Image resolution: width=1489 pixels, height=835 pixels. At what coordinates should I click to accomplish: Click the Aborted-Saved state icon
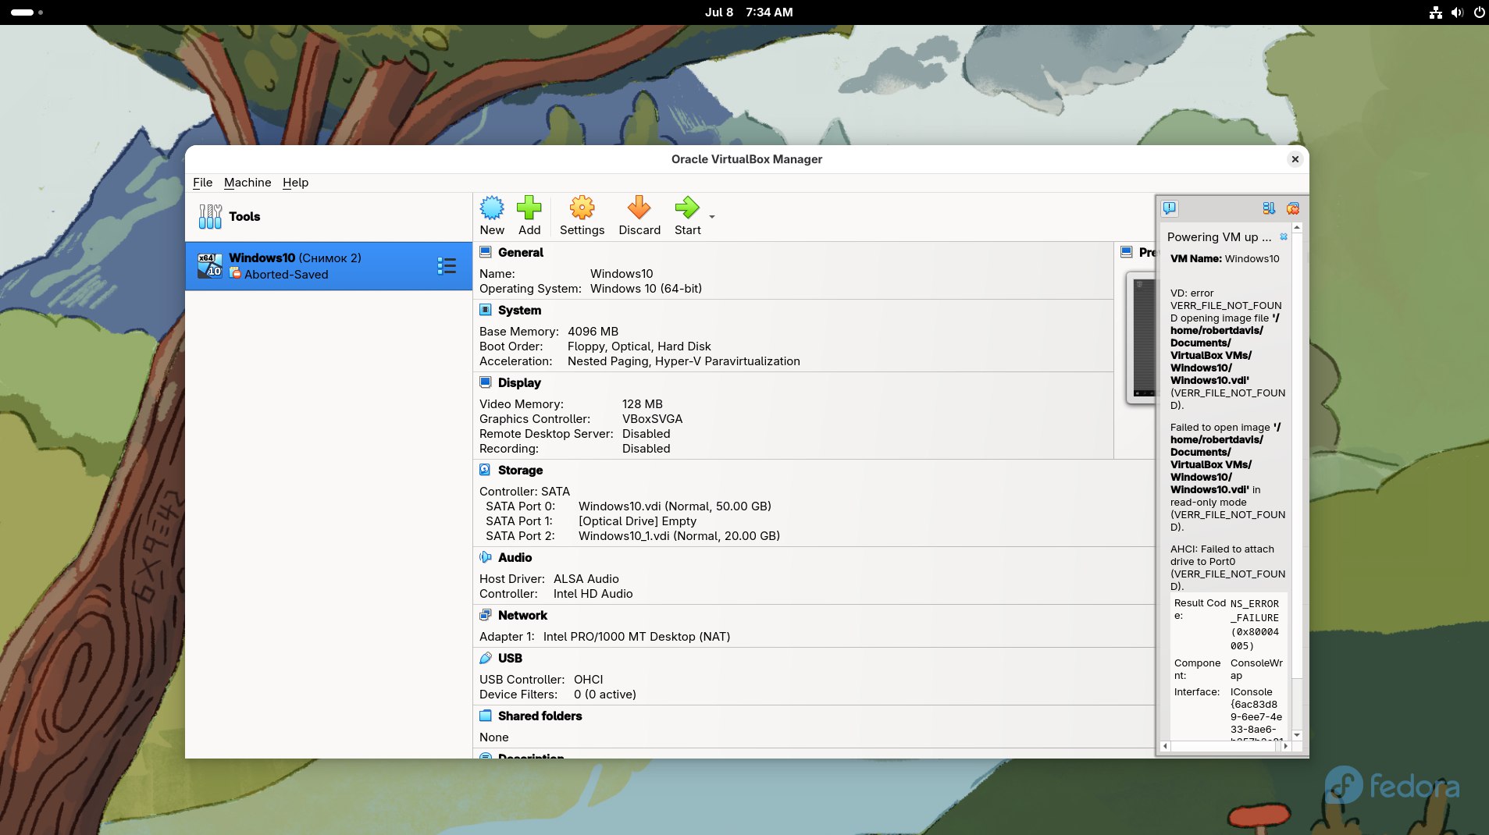point(235,274)
